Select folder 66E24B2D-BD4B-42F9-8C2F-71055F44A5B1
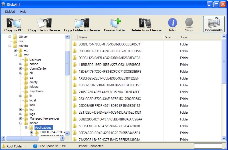Screen dimensions: 228x150 point(109,133)
